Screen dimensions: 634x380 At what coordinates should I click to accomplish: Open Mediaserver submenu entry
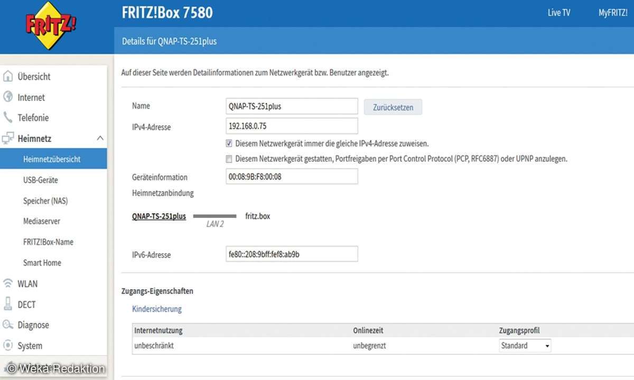pyautogui.click(x=42, y=221)
